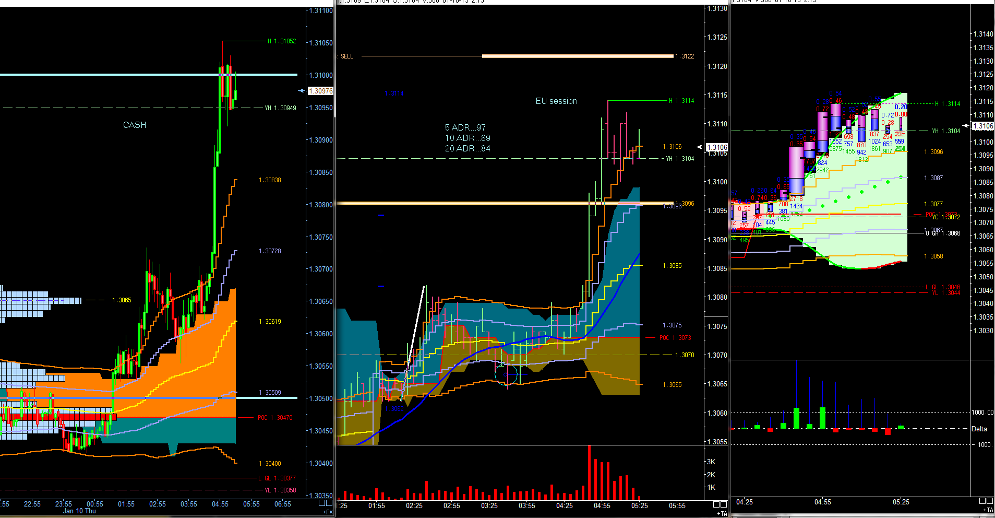The image size is (995, 518).
Task: Click the 1.30728 band label
Action: click(x=270, y=251)
